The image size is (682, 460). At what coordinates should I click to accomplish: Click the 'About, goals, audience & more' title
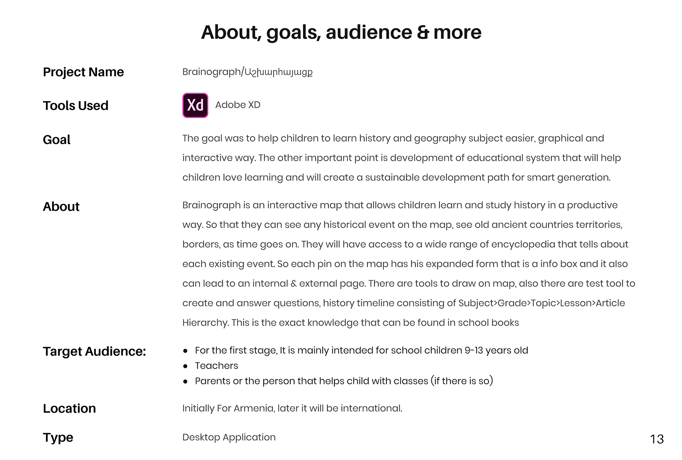coord(341,32)
